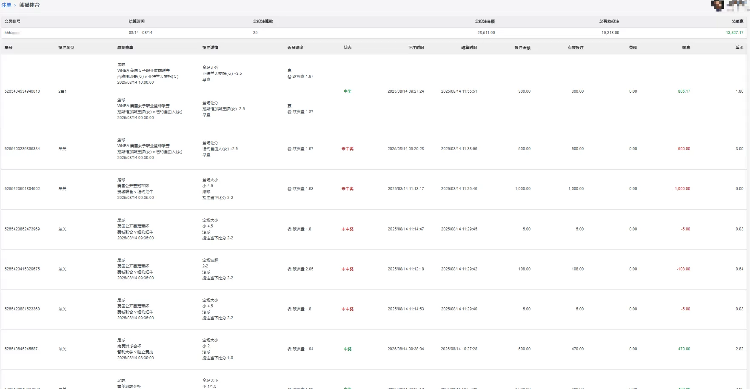Click the 会员账号 summary header

pyautogui.click(x=12, y=21)
